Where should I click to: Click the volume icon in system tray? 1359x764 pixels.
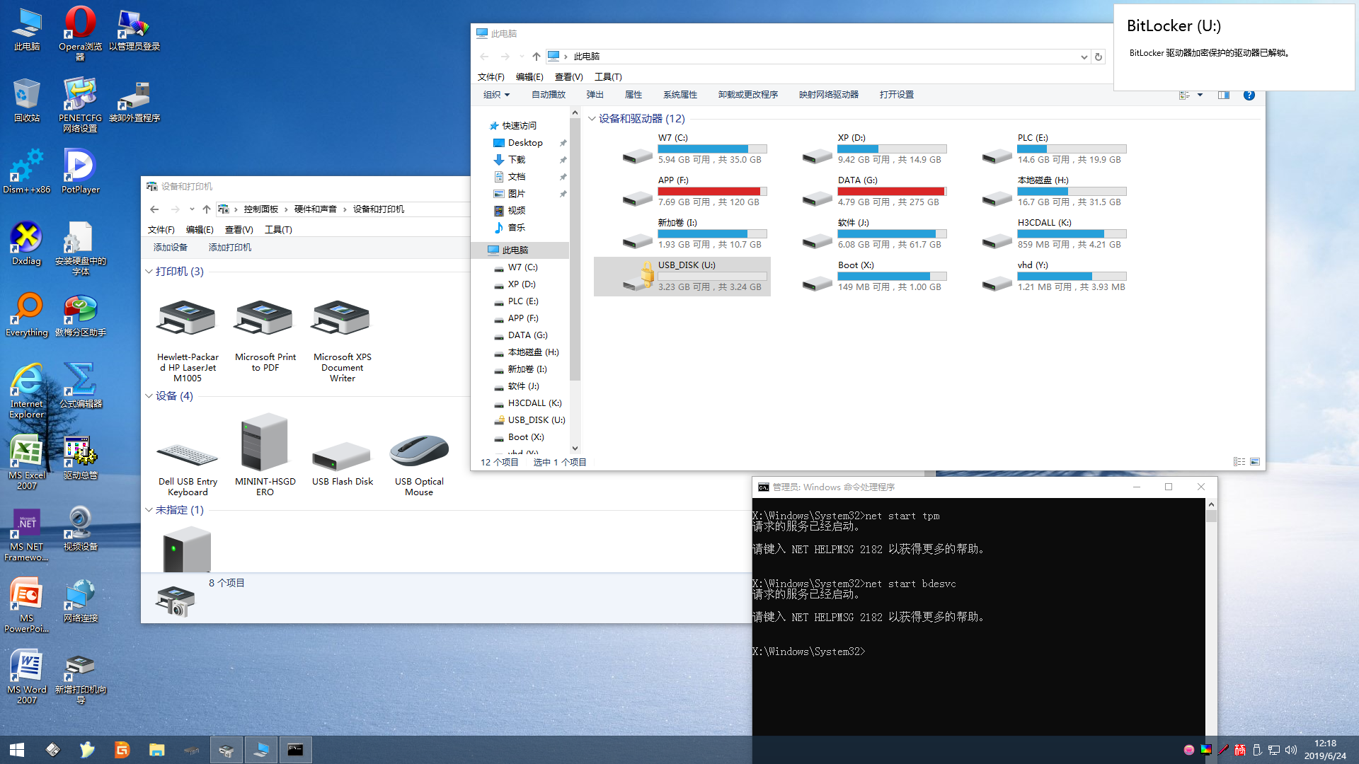(x=1290, y=750)
